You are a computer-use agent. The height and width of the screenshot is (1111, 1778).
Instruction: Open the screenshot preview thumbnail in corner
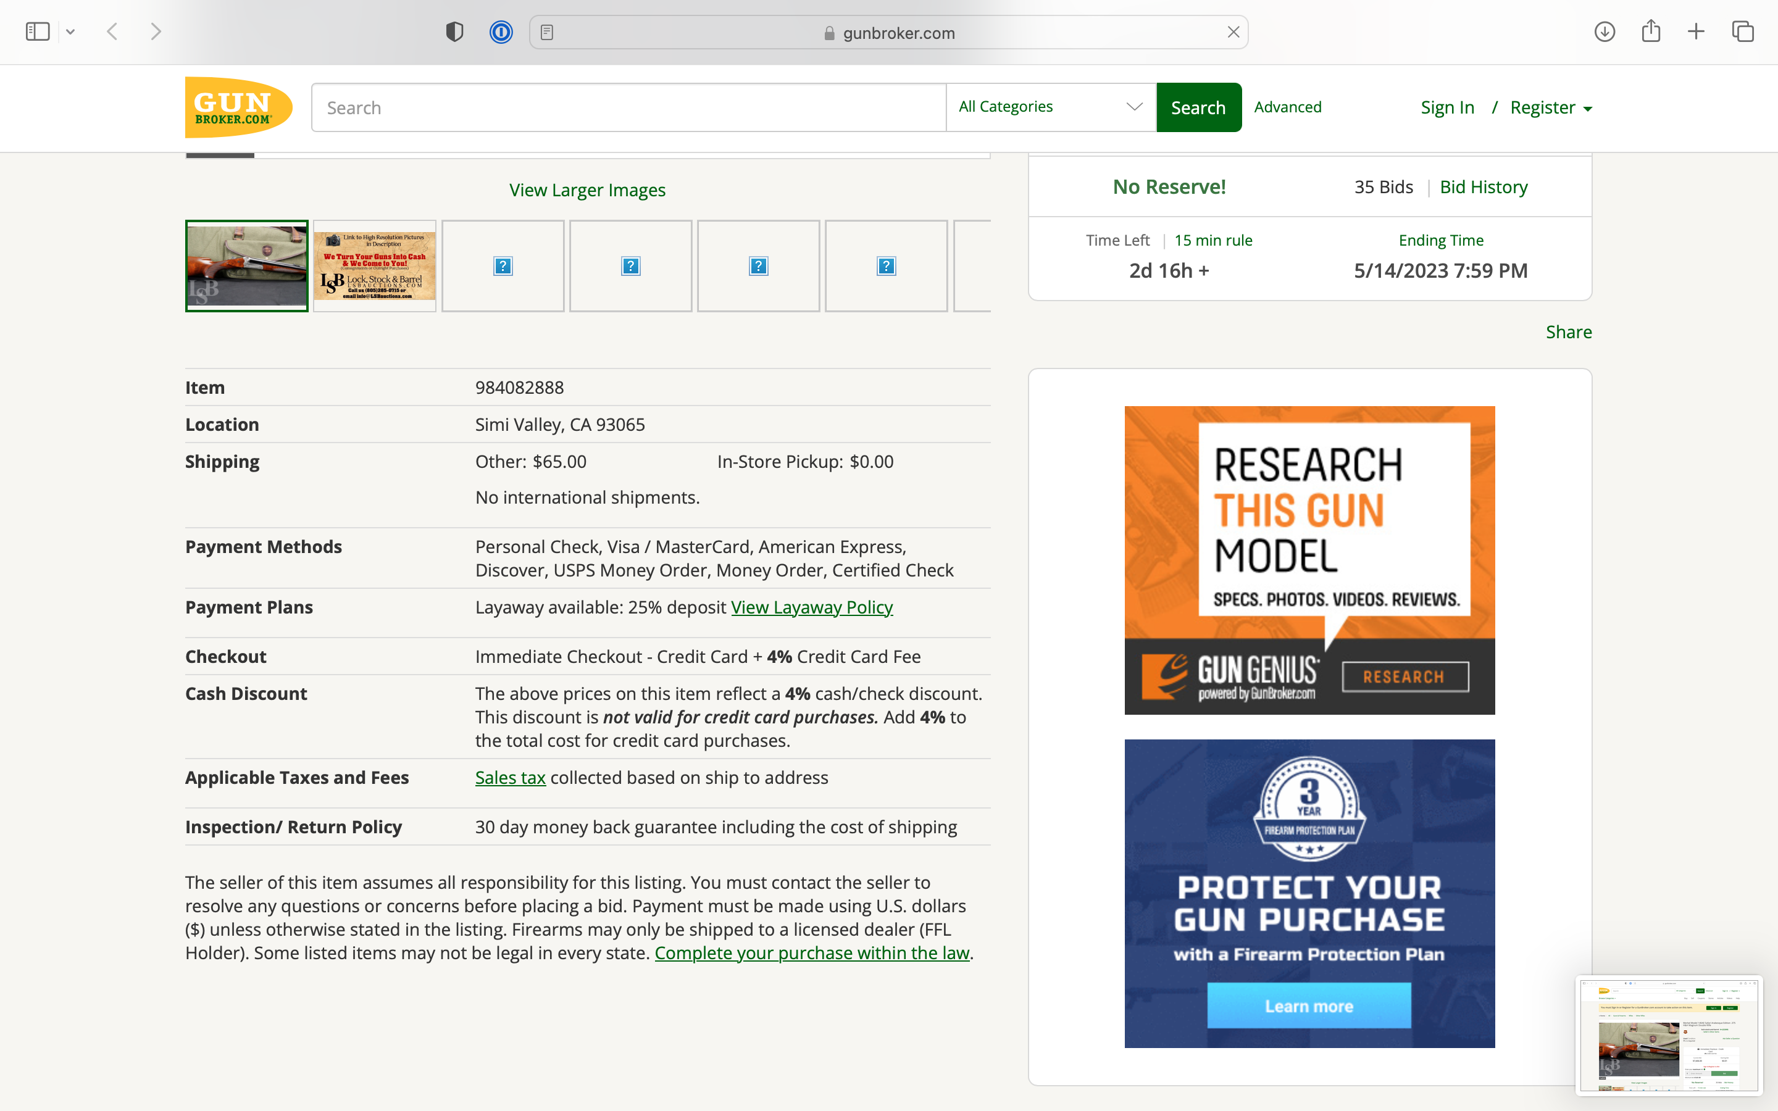coord(1669,1035)
